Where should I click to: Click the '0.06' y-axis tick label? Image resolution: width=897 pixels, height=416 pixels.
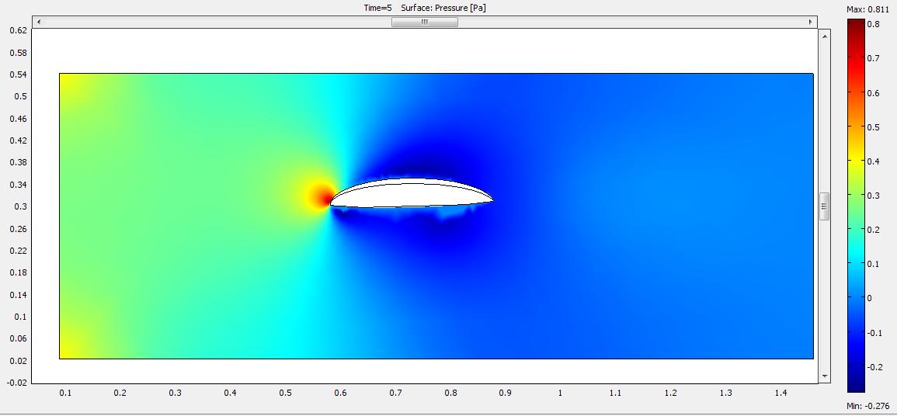[x=19, y=338]
